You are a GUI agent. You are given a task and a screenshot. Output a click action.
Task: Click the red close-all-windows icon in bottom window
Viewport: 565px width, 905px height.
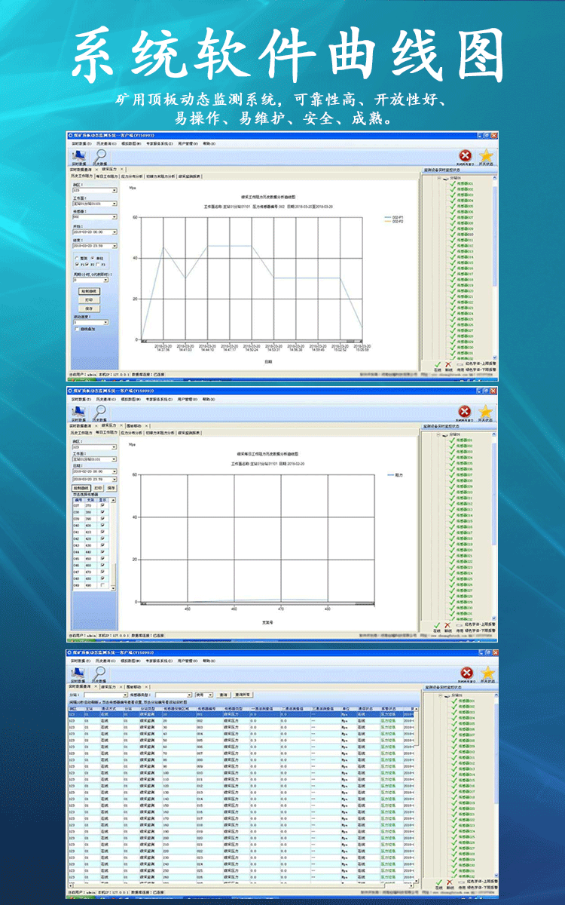pos(466,672)
